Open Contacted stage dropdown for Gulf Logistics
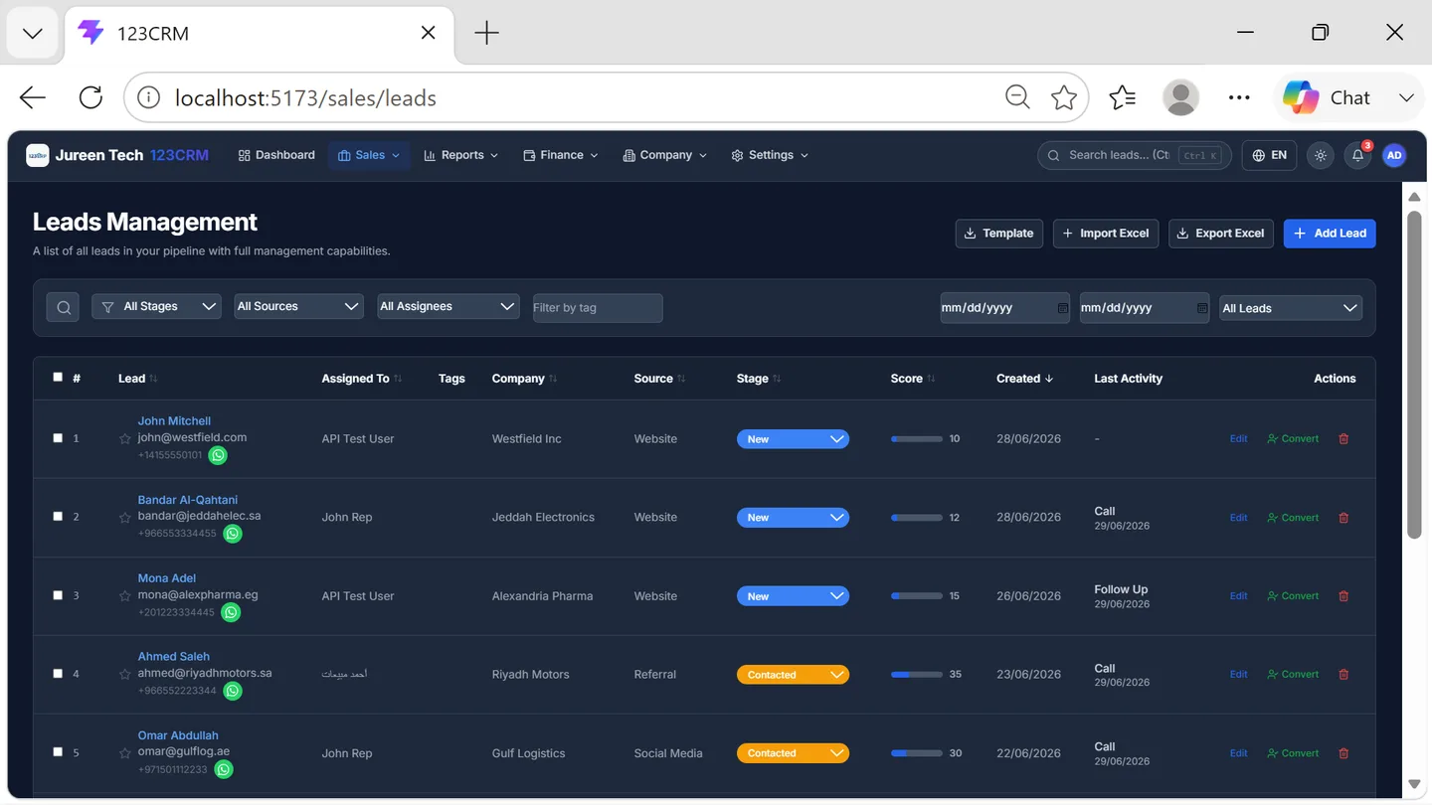 coord(793,752)
